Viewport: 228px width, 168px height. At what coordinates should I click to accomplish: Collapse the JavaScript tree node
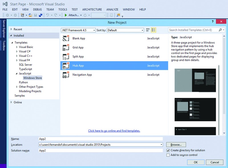(x=17, y=73)
